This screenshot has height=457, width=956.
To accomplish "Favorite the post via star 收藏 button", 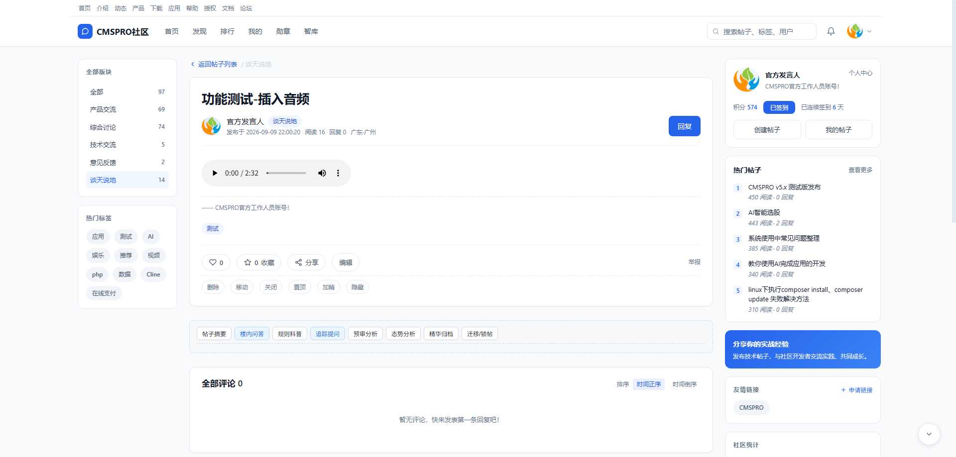I will [259, 263].
